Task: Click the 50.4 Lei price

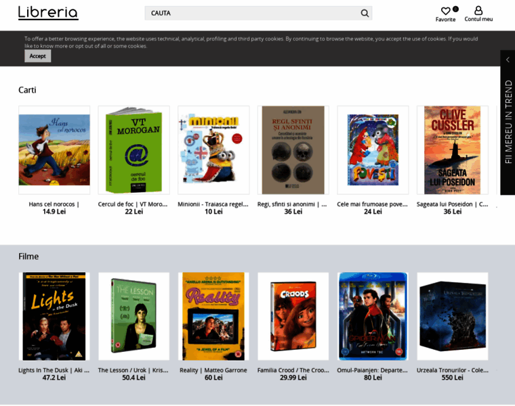Action: point(134,378)
